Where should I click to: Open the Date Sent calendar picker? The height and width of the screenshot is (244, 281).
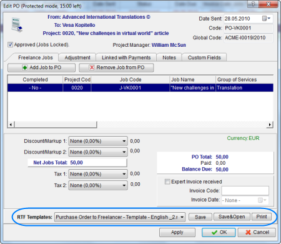pos(266,19)
